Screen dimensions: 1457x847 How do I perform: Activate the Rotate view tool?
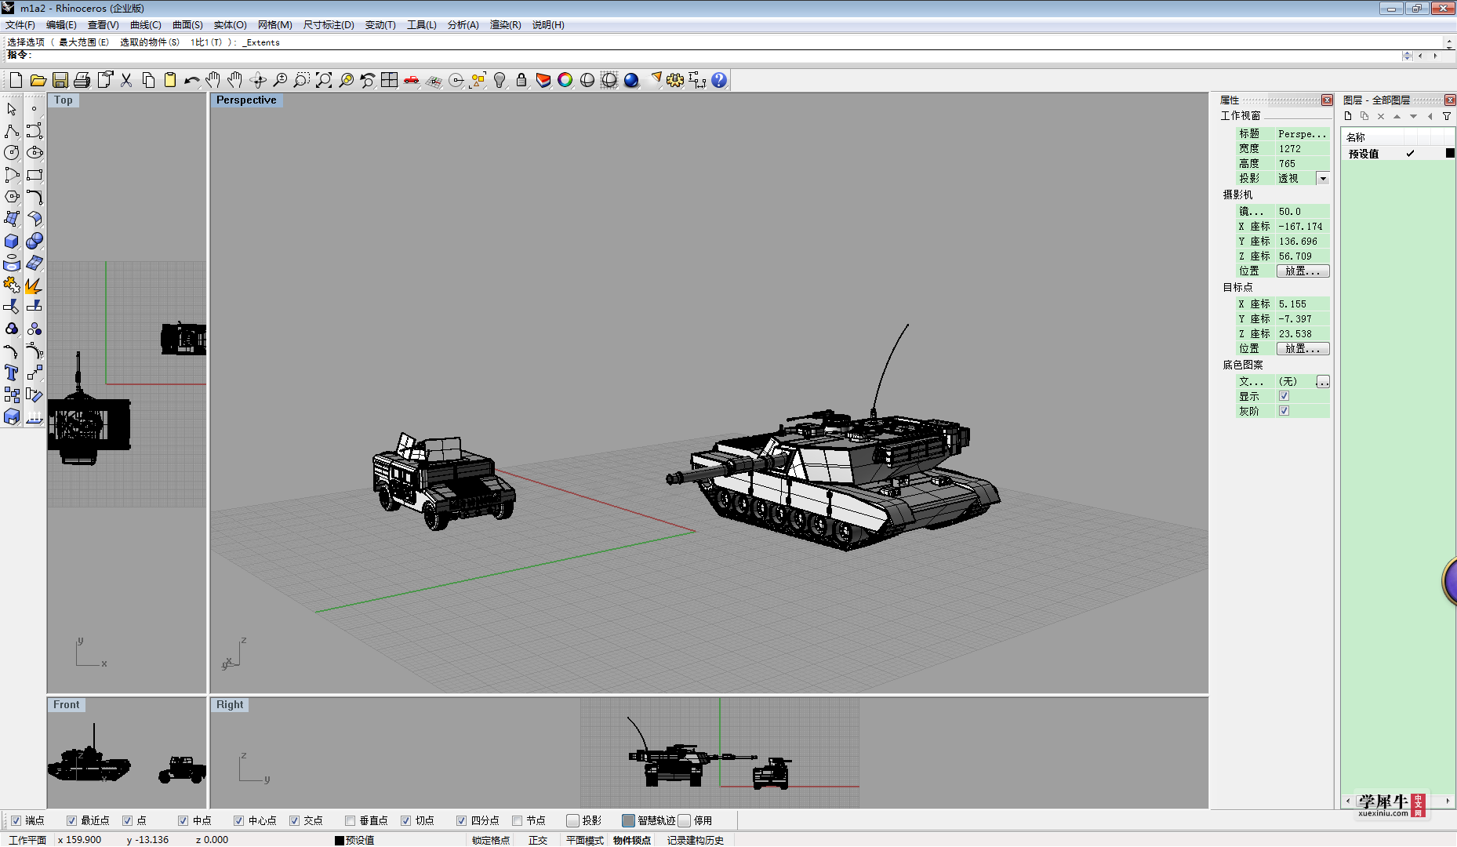257,80
